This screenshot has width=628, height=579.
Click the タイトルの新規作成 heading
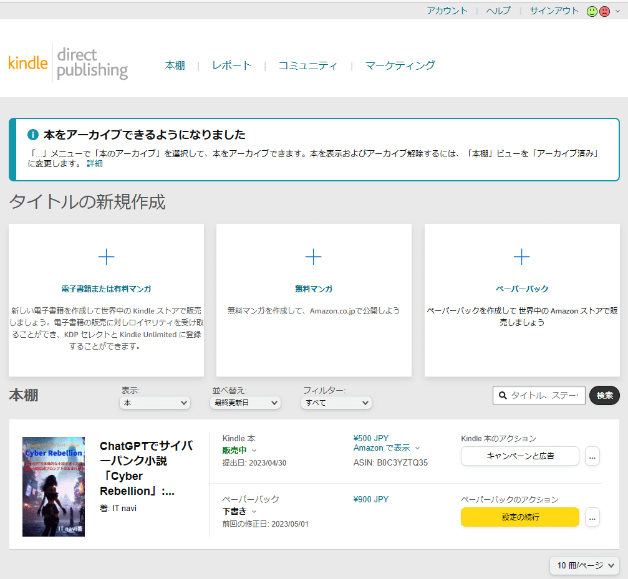pos(87,202)
